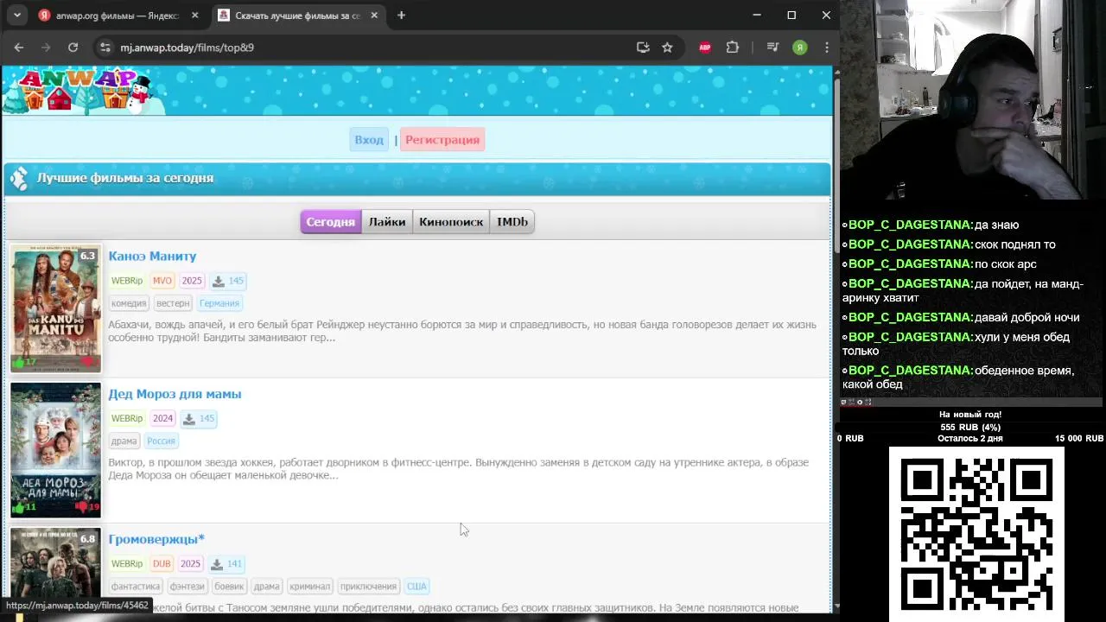Open the media controls icon
The width and height of the screenshot is (1106, 622).
point(772,48)
